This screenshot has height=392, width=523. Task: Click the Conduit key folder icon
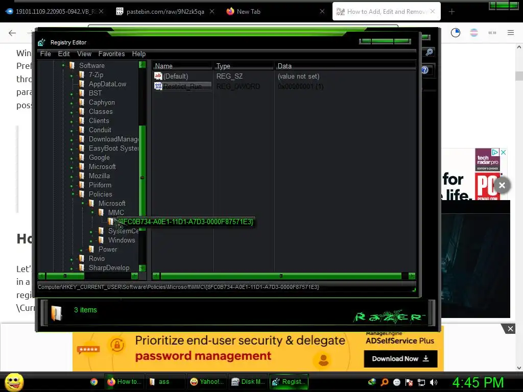coord(82,130)
